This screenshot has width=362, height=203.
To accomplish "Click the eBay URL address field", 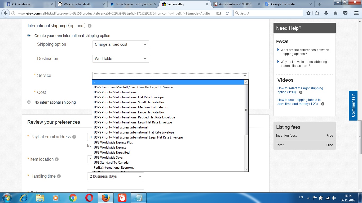I will [114, 13].
